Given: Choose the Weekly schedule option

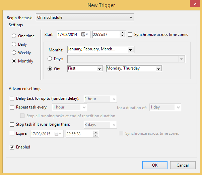Looking at the screenshot, I should point(14,53).
